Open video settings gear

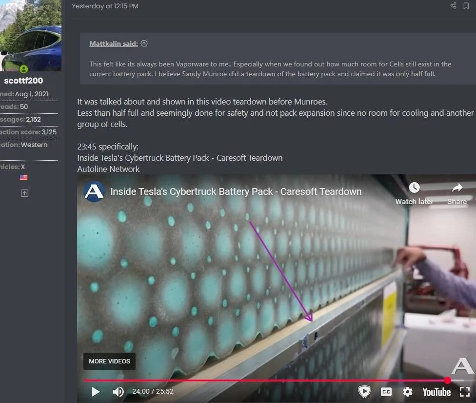407,392
